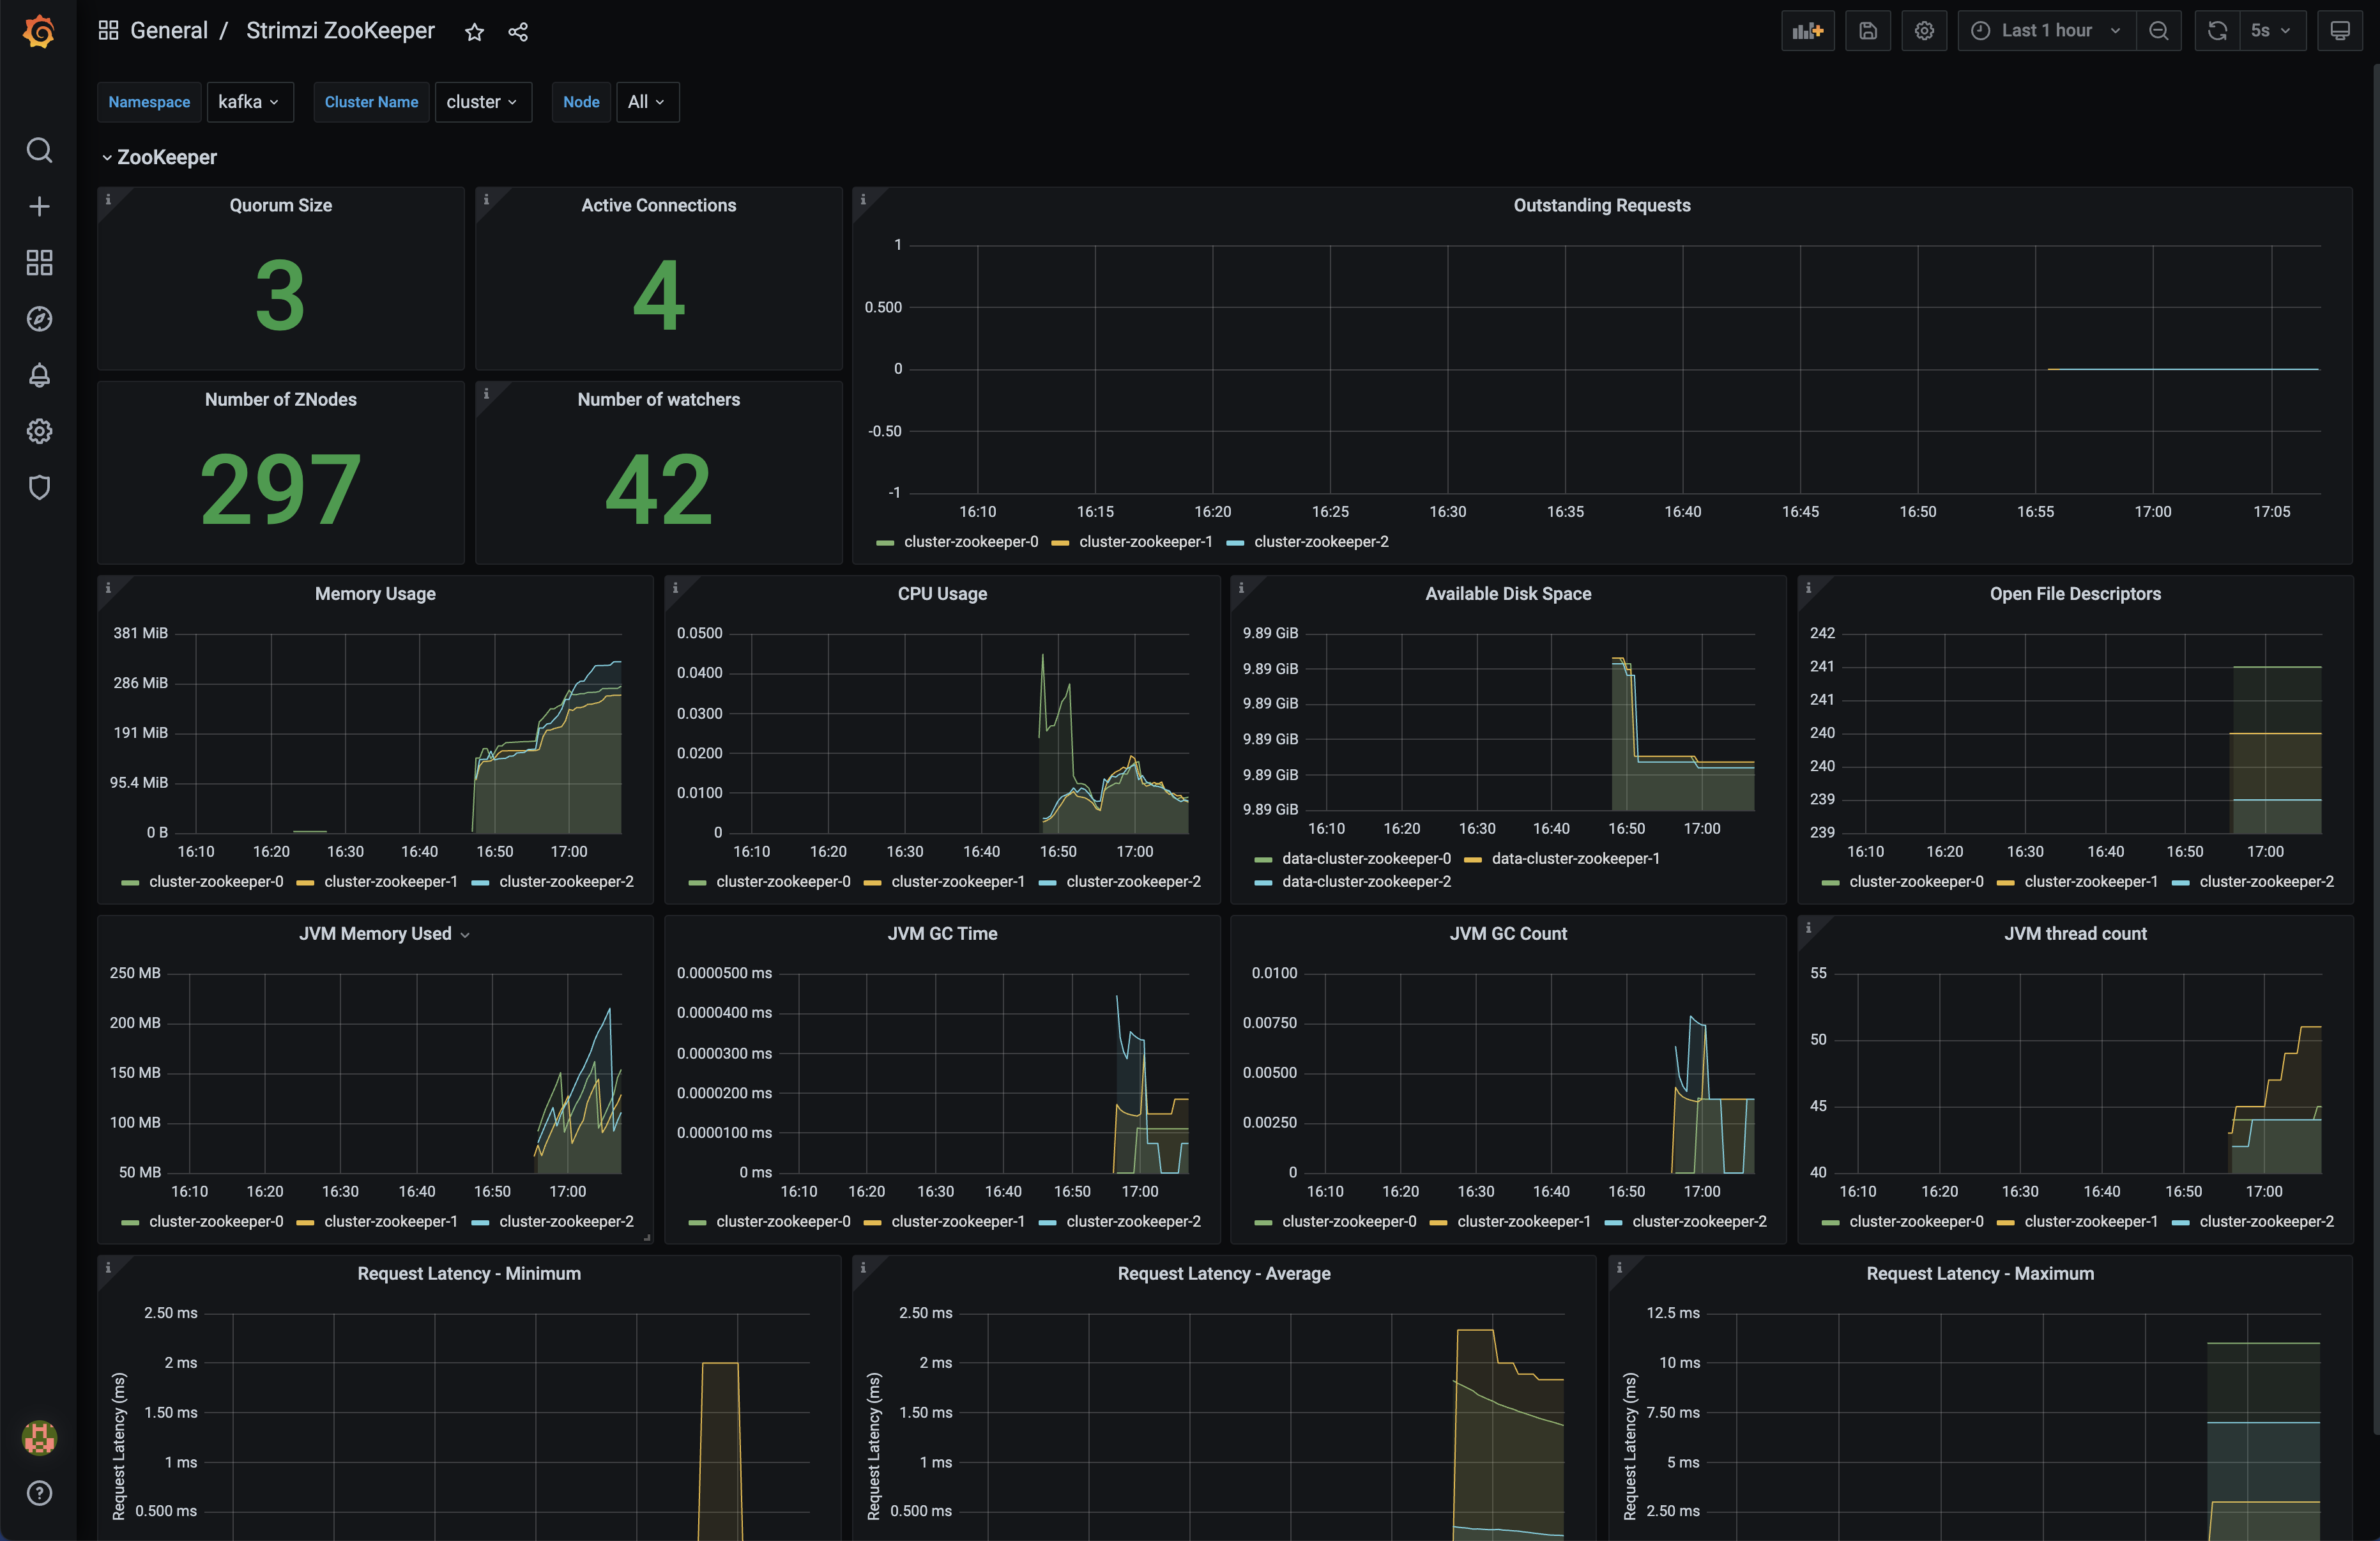Open the 5s refresh interval dropdown
Image resolution: width=2380 pixels, height=1541 pixels.
click(x=2272, y=31)
